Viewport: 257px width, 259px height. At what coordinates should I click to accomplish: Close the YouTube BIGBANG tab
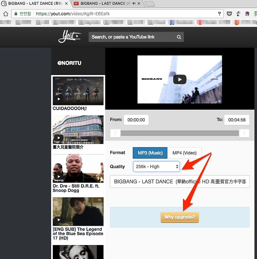tap(139, 3)
